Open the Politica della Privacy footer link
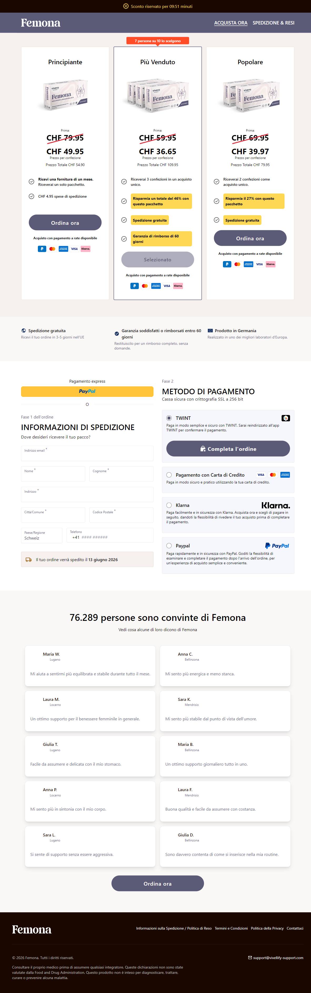311x993 pixels. [267, 928]
